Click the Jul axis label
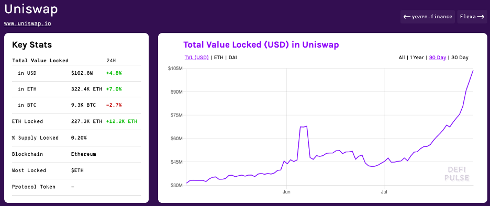Image resolution: width=490 pixels, height=206 pixels. click(384, 192)
